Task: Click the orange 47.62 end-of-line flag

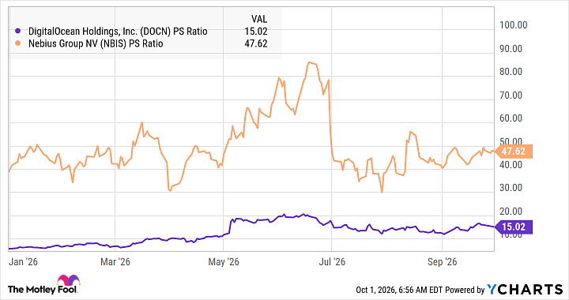Action: coord(514,151)
